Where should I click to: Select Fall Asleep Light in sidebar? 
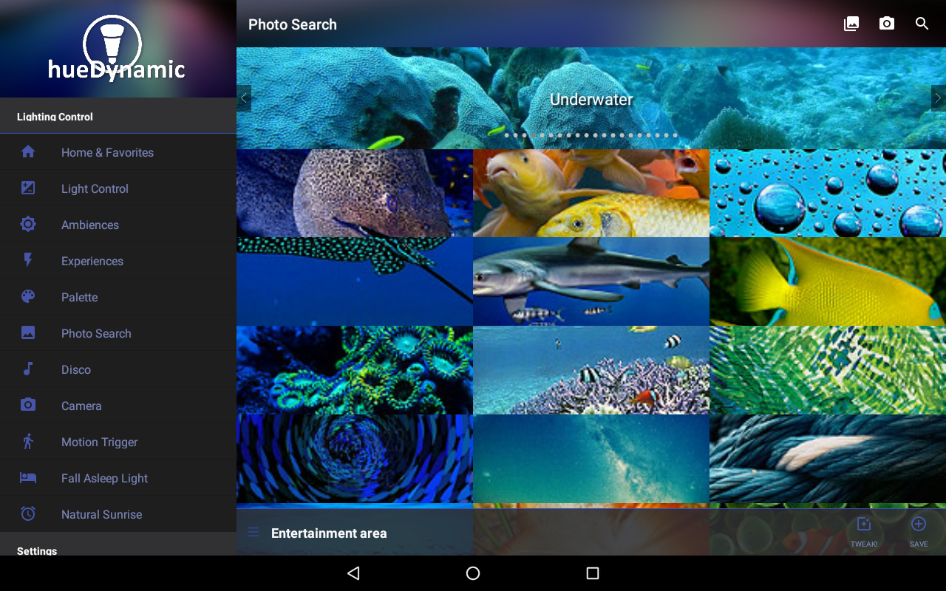[x=118, y=478]
